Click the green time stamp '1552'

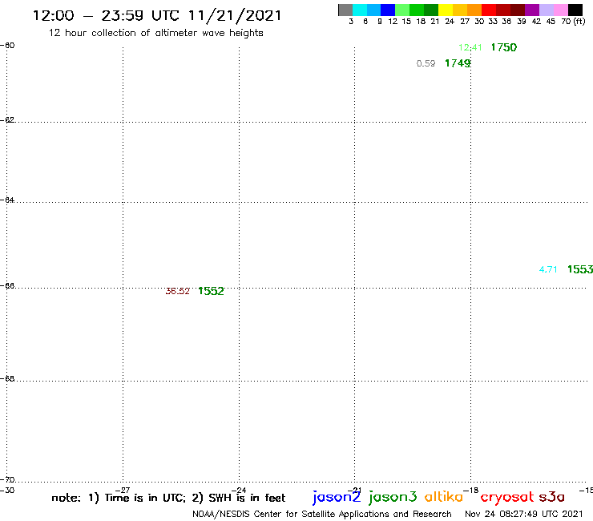tap(211, 291)
